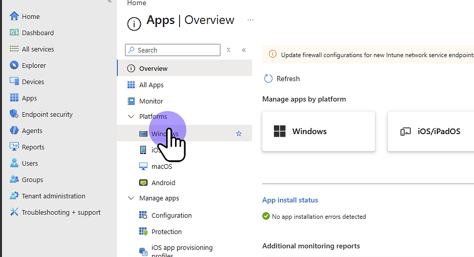This screenshot has width=474, height=257.
Task: Clear search with the X icon
Action: [x=229, y=50]
